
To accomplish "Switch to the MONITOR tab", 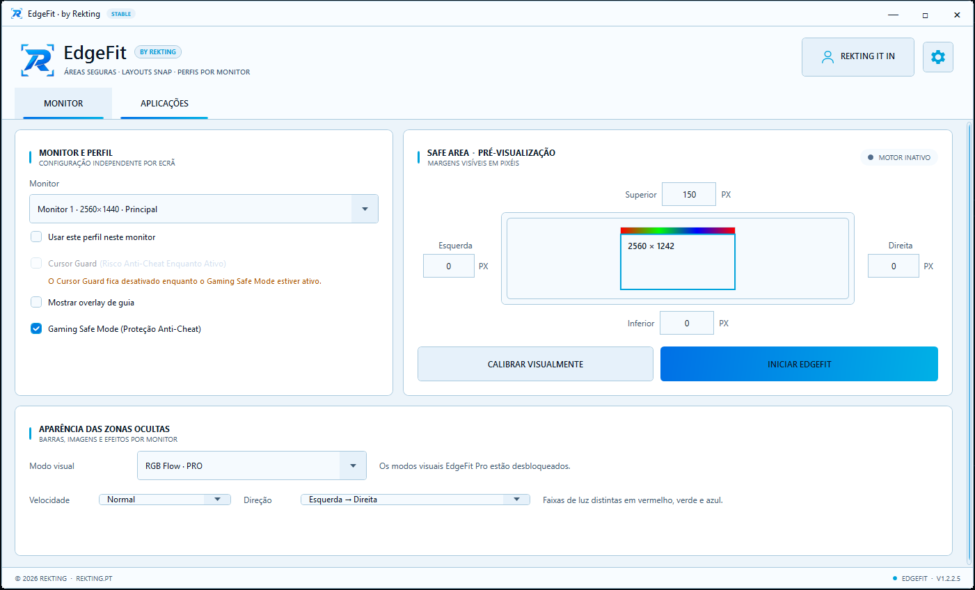I will click(63, 104).
